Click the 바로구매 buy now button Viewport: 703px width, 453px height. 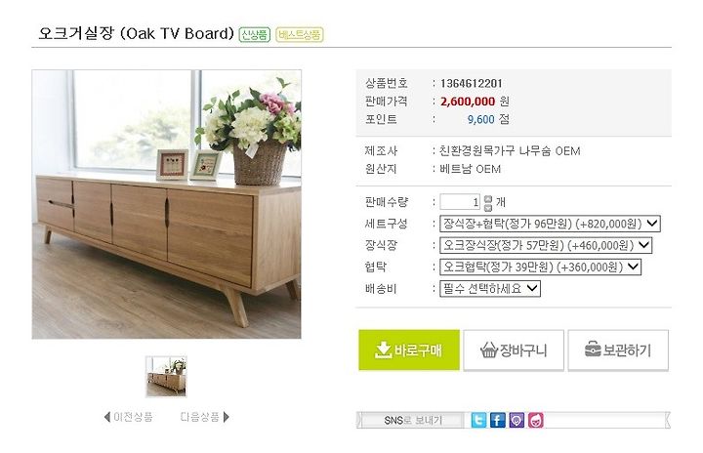[409, 350]
